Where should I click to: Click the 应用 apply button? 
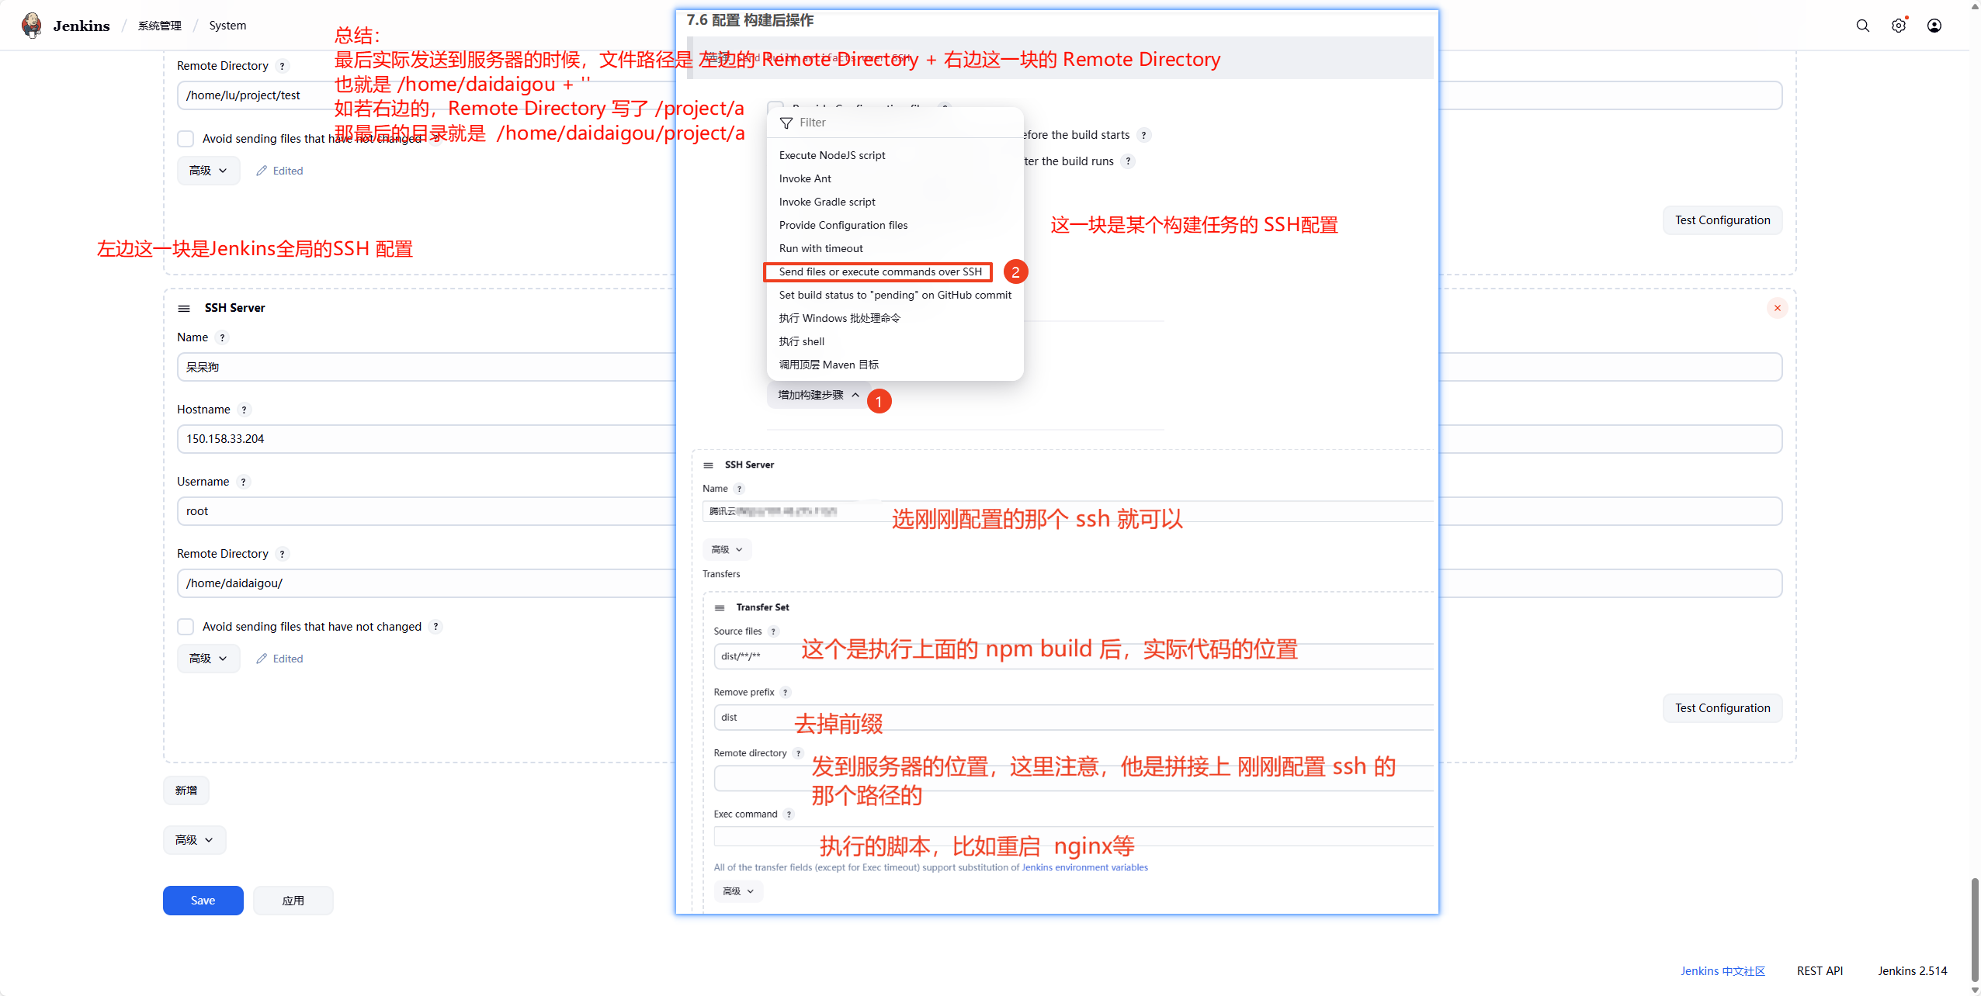pyautogui.click(x=293, y=901)
